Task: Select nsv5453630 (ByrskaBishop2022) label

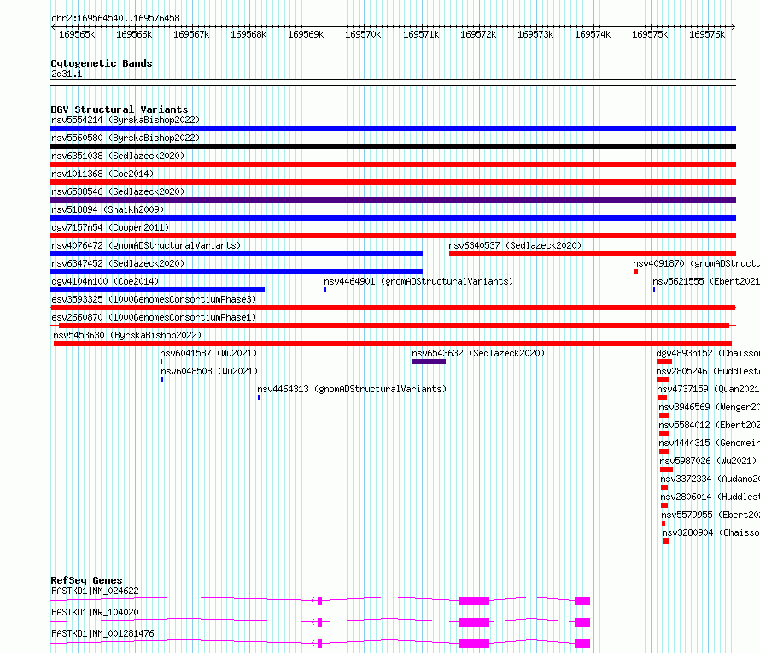Action: click(x=127, y=335)
